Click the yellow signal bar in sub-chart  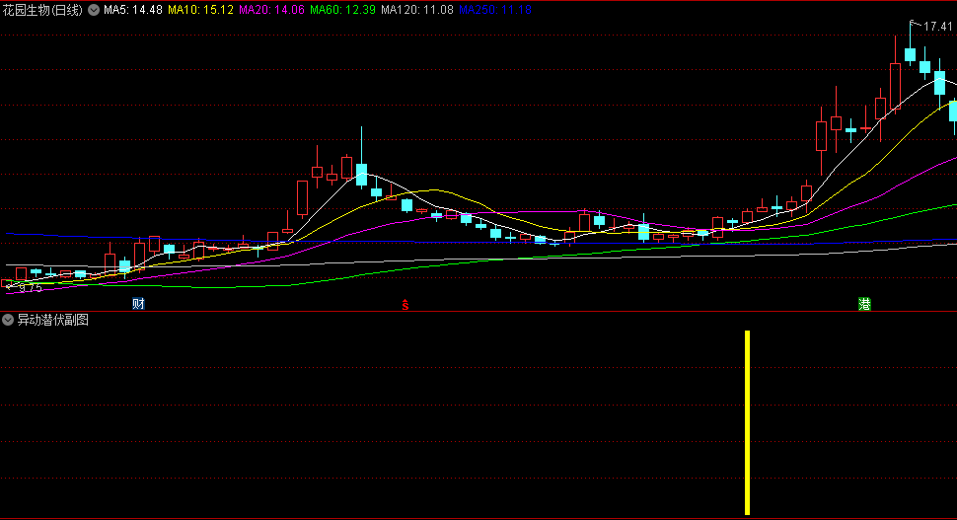click(x=747, y=422)
